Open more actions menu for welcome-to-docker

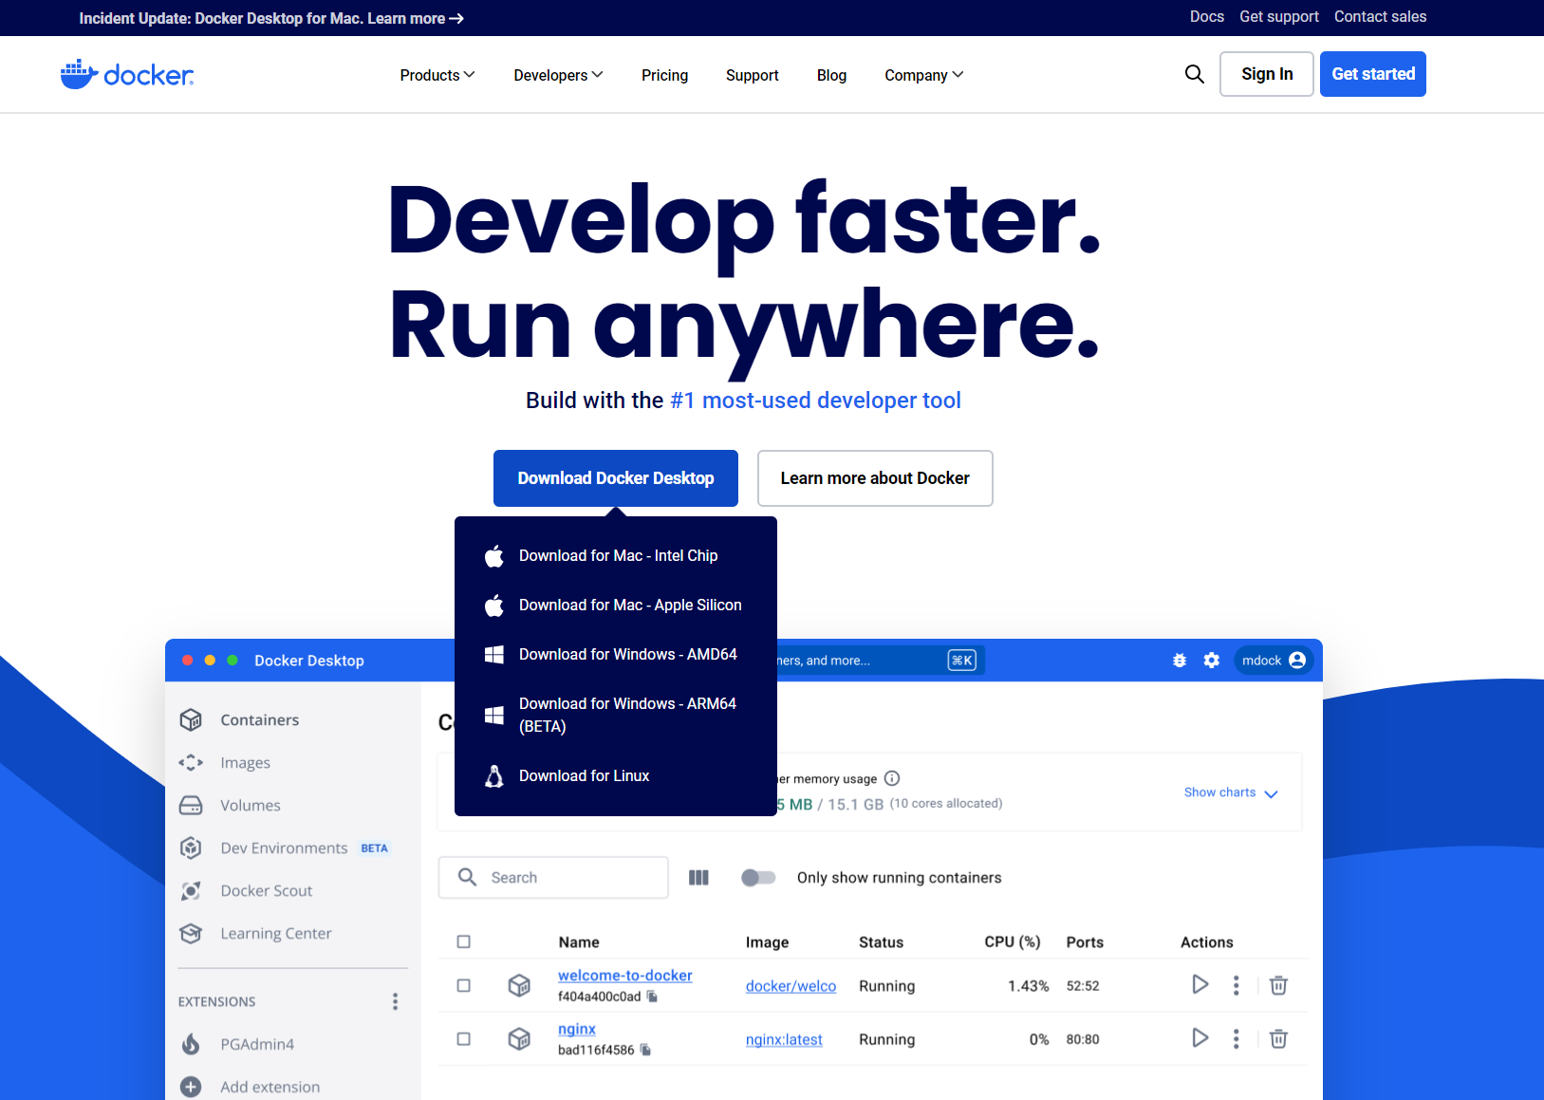(1236, 985)
